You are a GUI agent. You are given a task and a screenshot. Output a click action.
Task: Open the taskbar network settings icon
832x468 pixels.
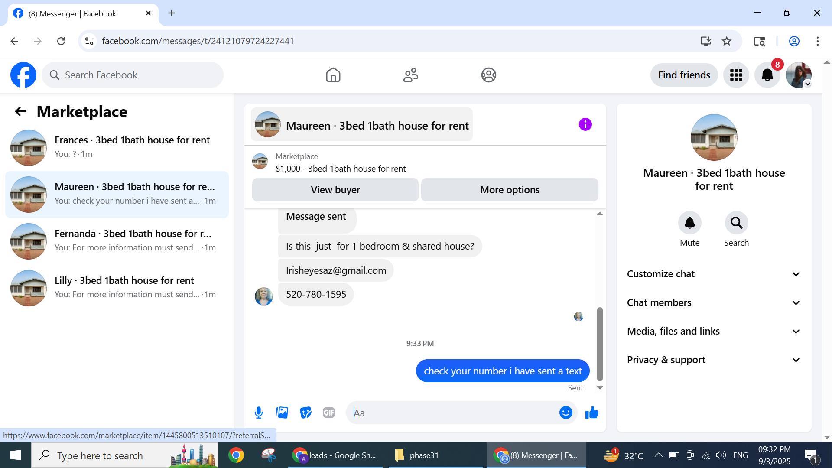point(706,455)
